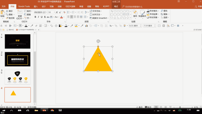Open the File (文件) tab
This screenshot has height=114, width=202.
3,6
